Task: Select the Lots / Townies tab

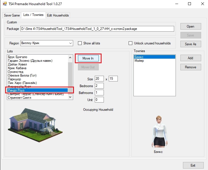Action: point(34,15)
